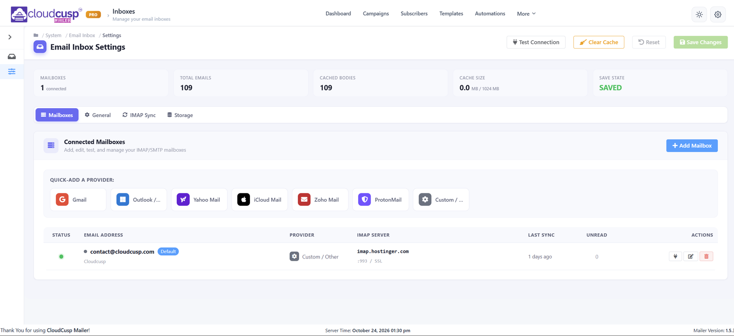The width and height of the screenshot is (734, 336).
Task: Click the Email Inbox Settings title icon
Action: pos(40,47)
